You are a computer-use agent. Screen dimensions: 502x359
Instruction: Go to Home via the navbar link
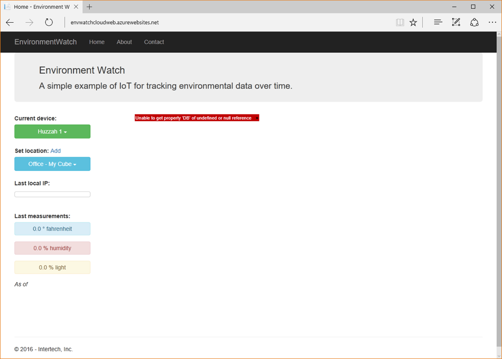pos(97,42)
